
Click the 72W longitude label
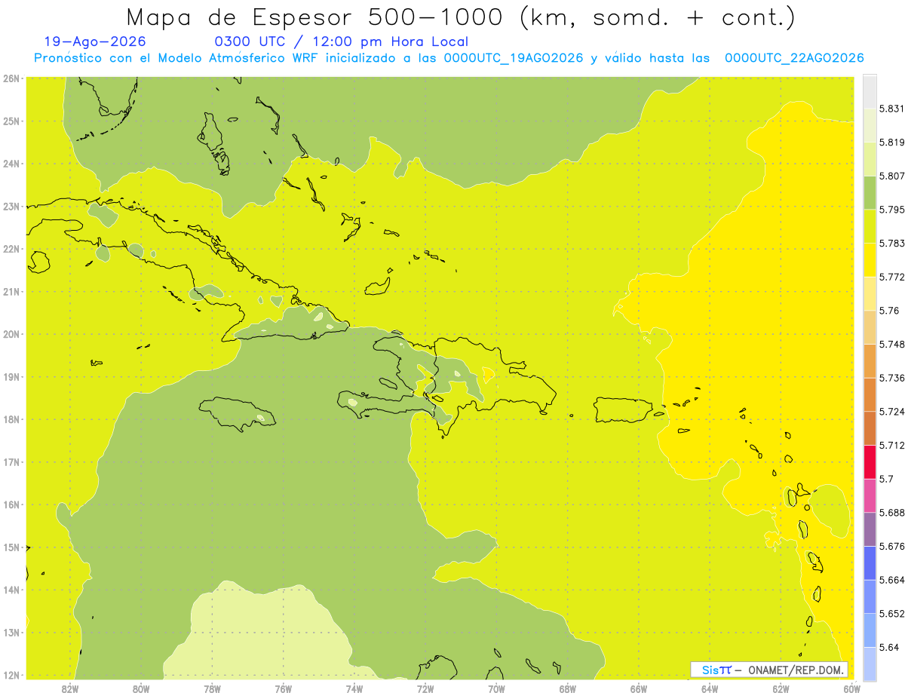(425, 688)
